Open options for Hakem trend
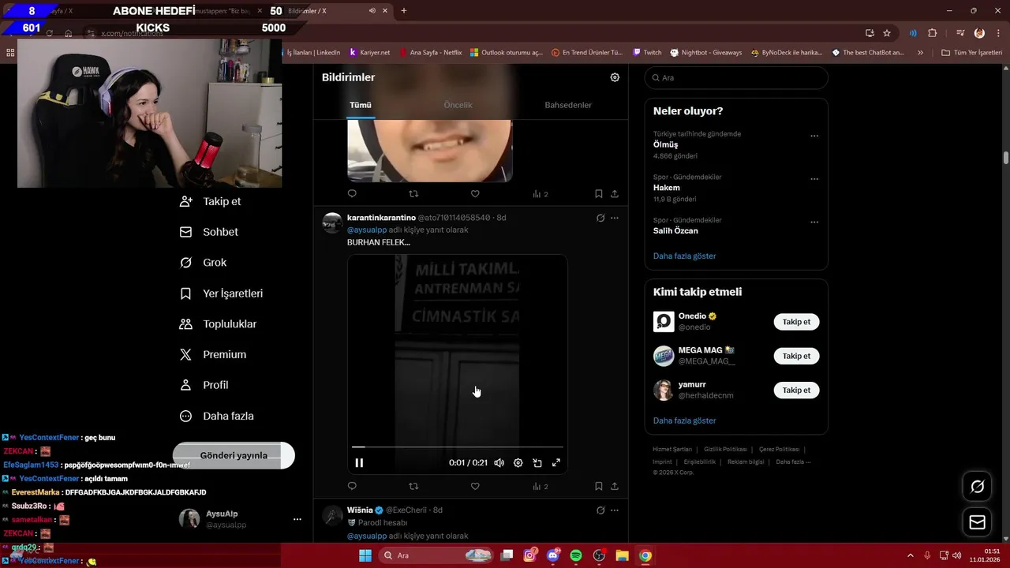The height and width of the screenshot is (568, 1010). [x=814, y=179]
